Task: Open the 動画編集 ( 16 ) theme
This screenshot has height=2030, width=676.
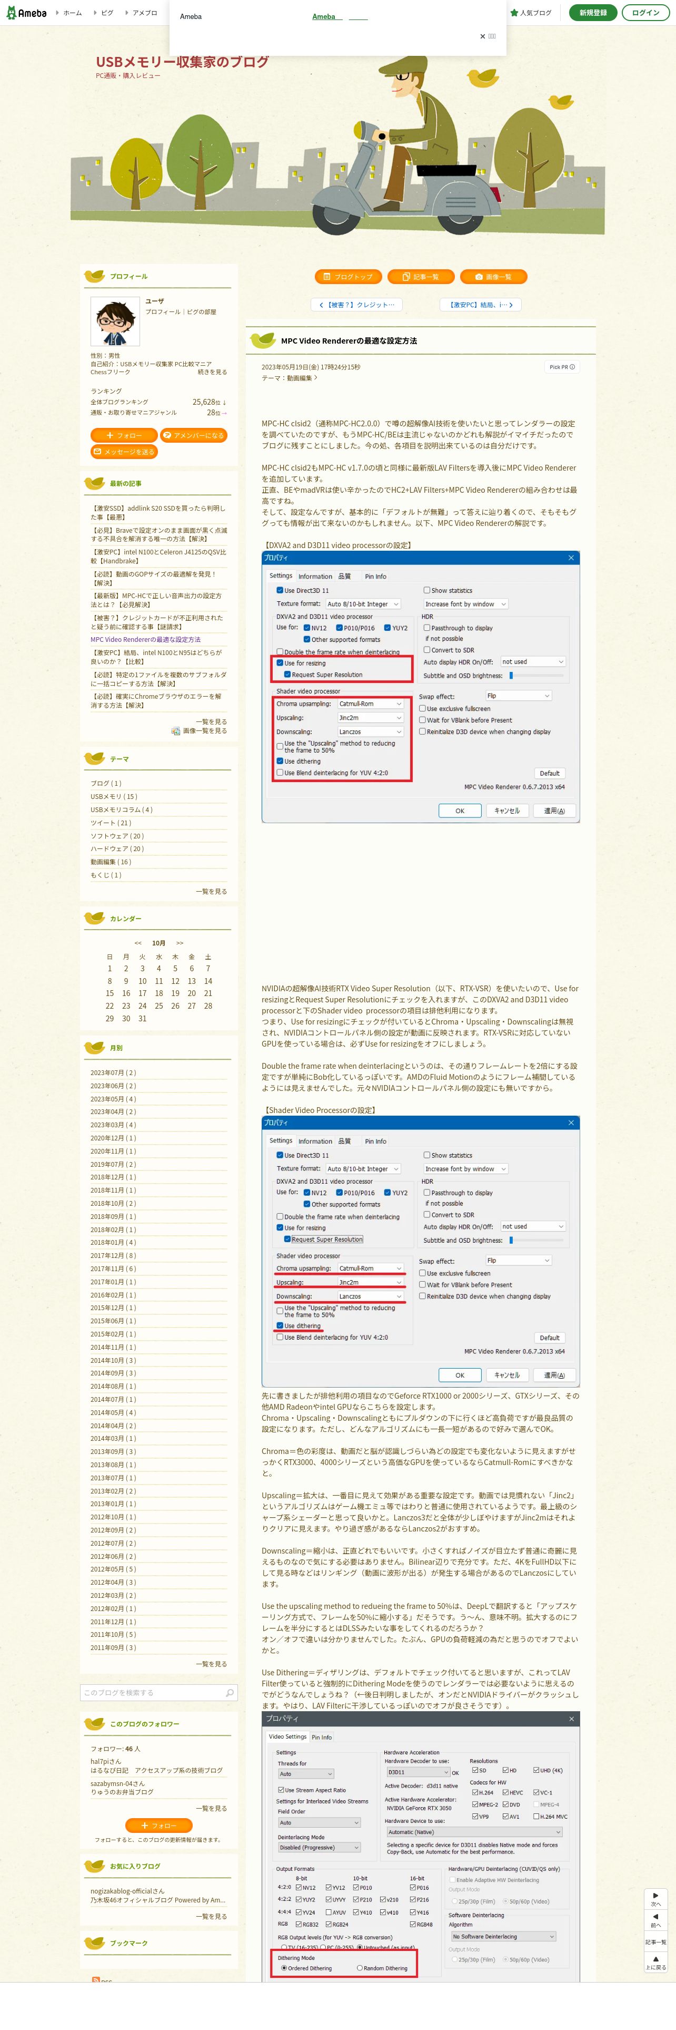Action: coord(110,862)
